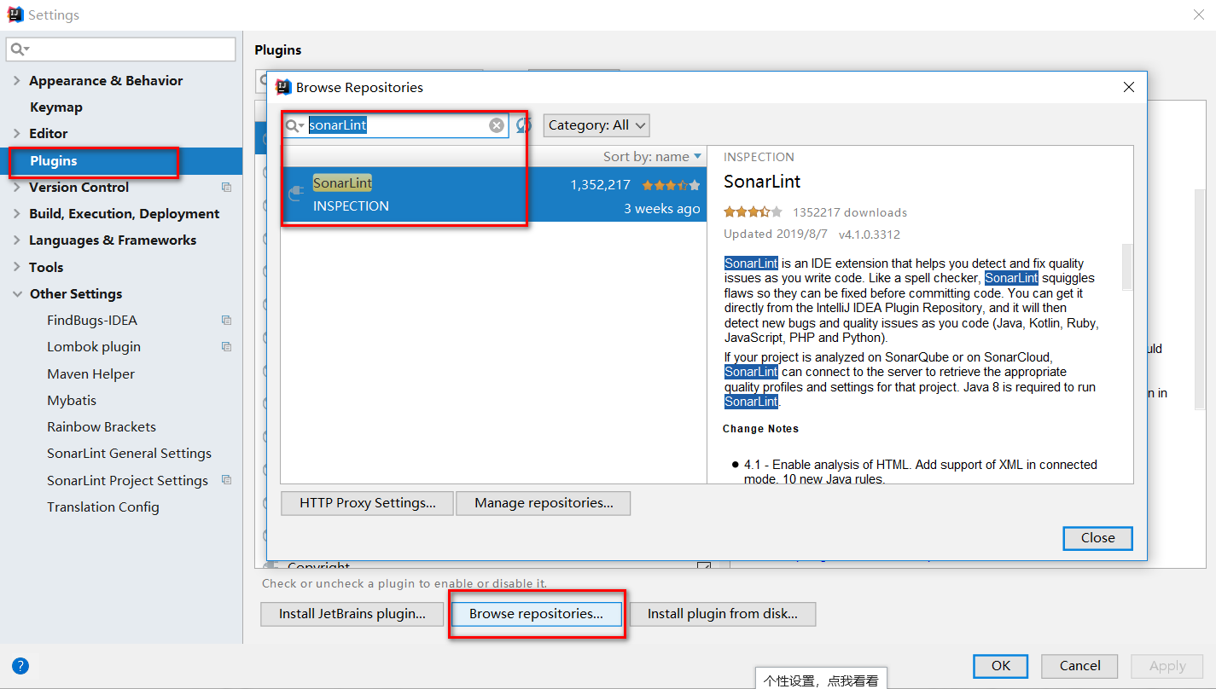Click the plugin description vertical scrollbar
Screen dimensions: 1216x689
(1126, 266)
